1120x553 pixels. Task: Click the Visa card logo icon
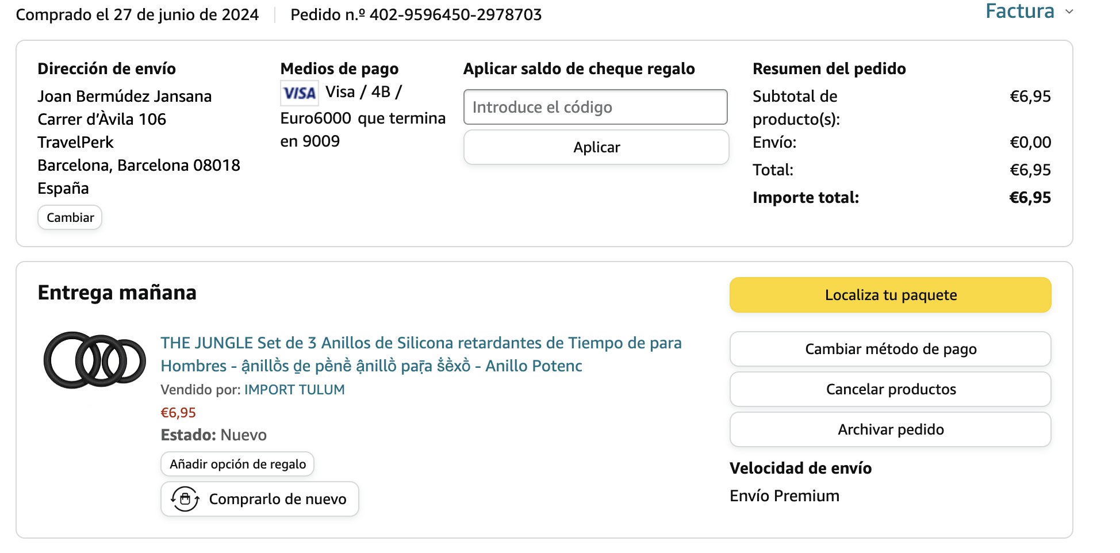(x=299, y=93)
